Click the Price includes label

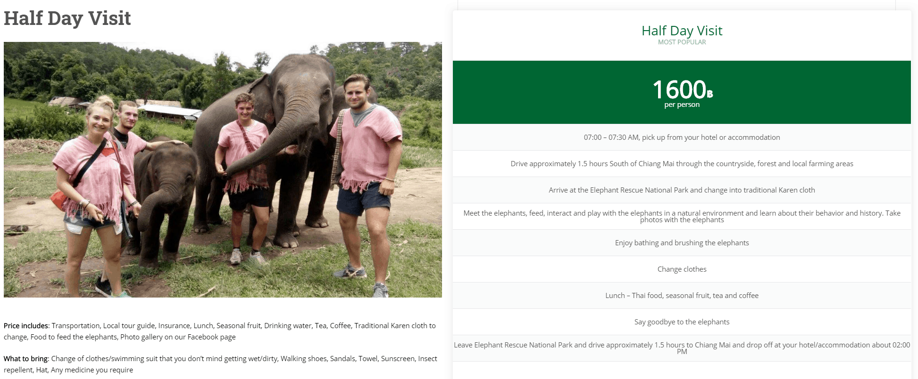pos(26,326)
